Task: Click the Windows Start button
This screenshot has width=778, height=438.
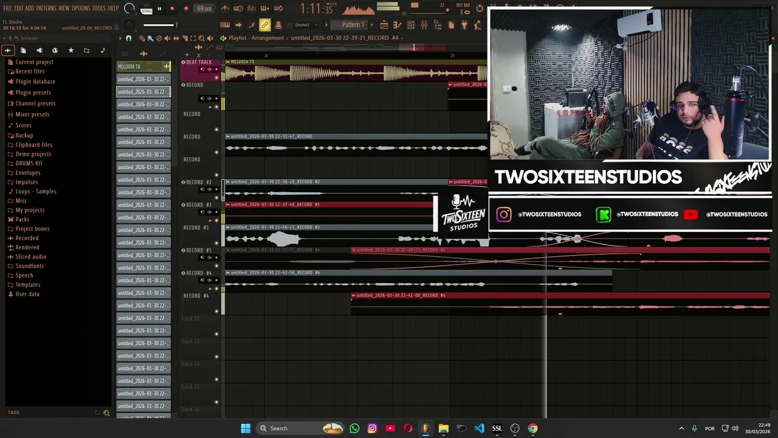Action: pos(246,428)
